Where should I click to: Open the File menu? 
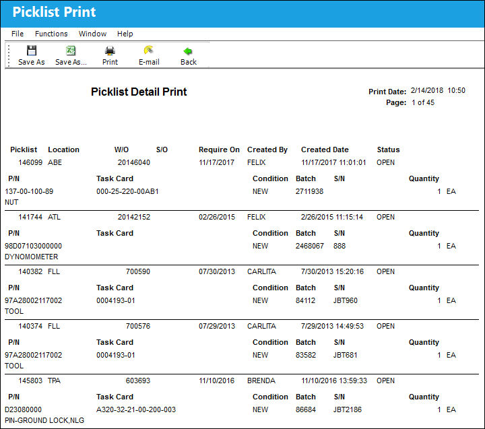(x=18, y=34)
